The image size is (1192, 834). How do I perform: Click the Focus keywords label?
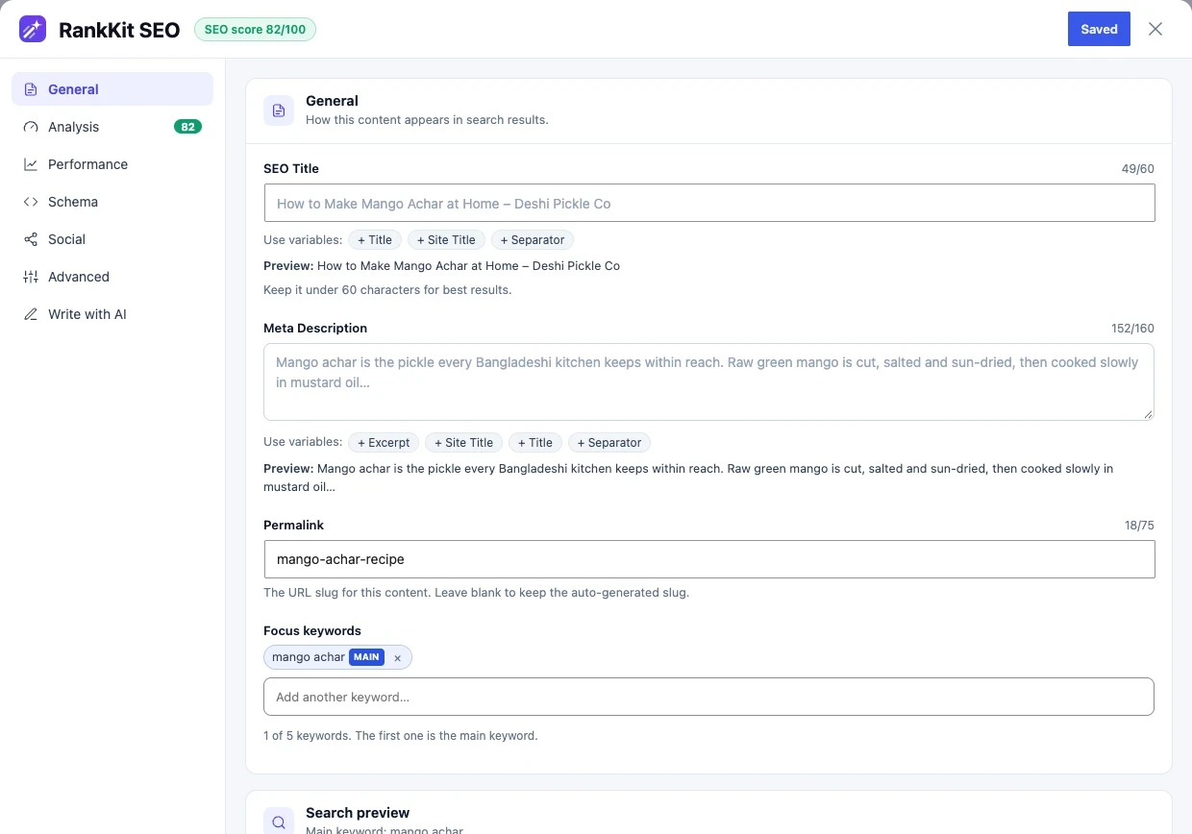[x=312, y=631]
